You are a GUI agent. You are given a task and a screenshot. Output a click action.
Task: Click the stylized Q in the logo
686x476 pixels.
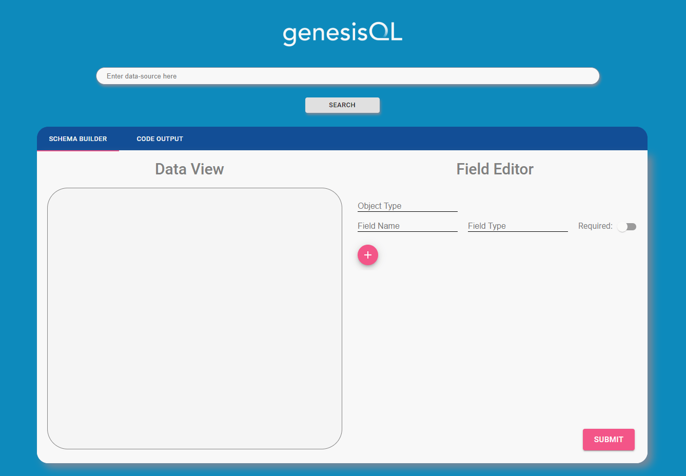tap(379, 32)
